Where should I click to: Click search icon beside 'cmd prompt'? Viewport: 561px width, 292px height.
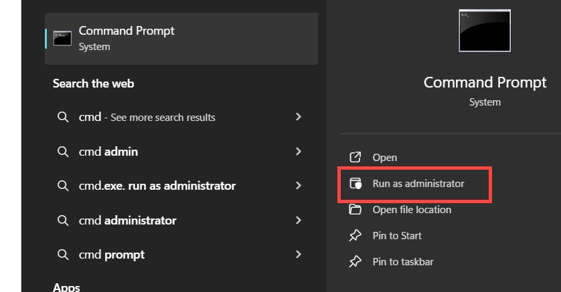63,255
